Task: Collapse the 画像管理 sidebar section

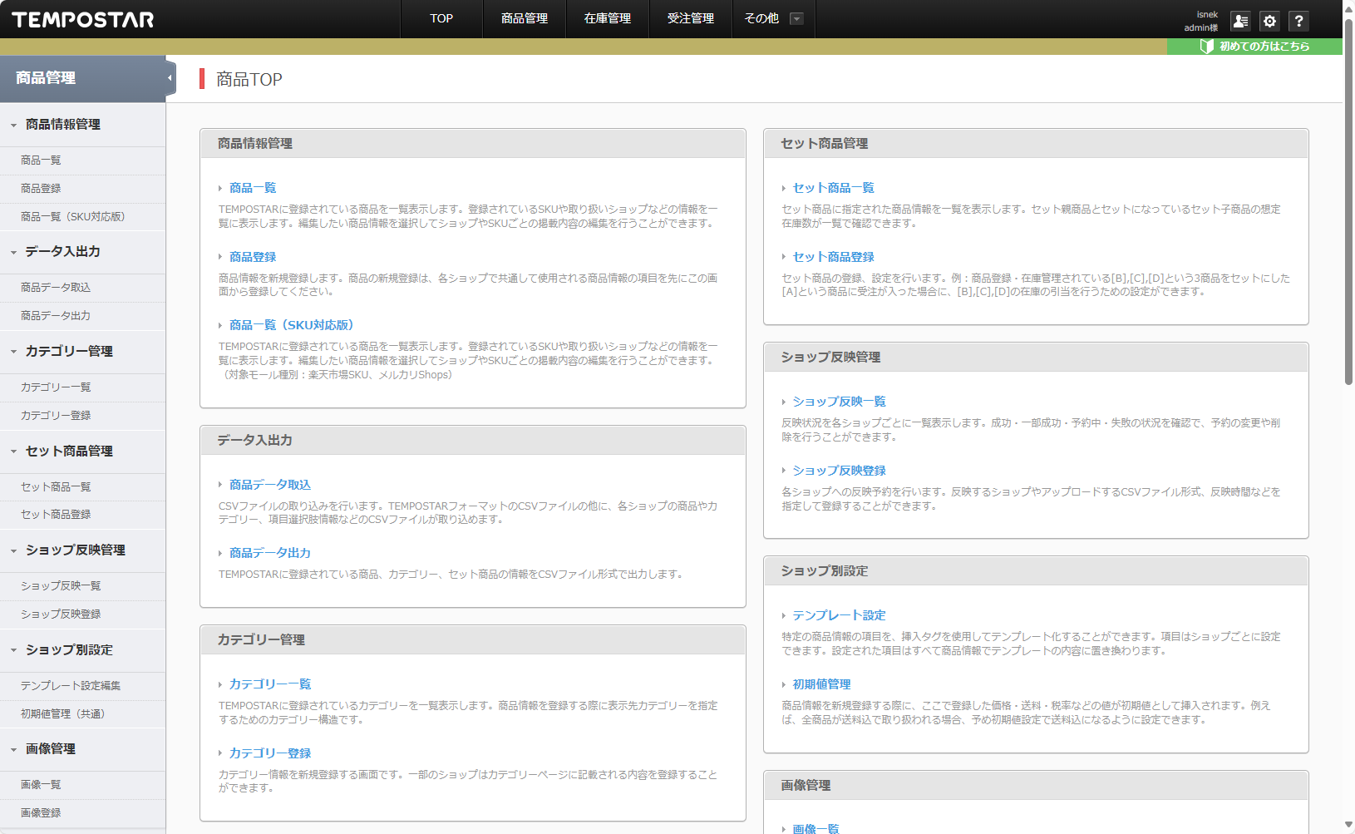Action: 12,749
